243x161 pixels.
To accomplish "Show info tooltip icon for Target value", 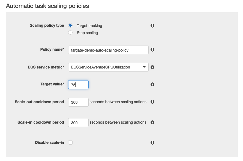I will 152,85.
